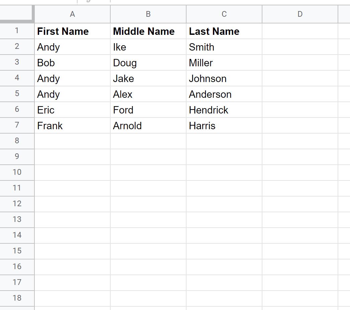The width and height of the screenshot is (350, 310).
Task: Select the cell containing Frank
Action: click(72, 126)
